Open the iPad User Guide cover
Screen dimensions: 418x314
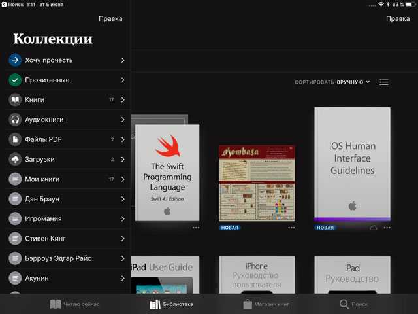pyautogui.click(x=165, y=275)
